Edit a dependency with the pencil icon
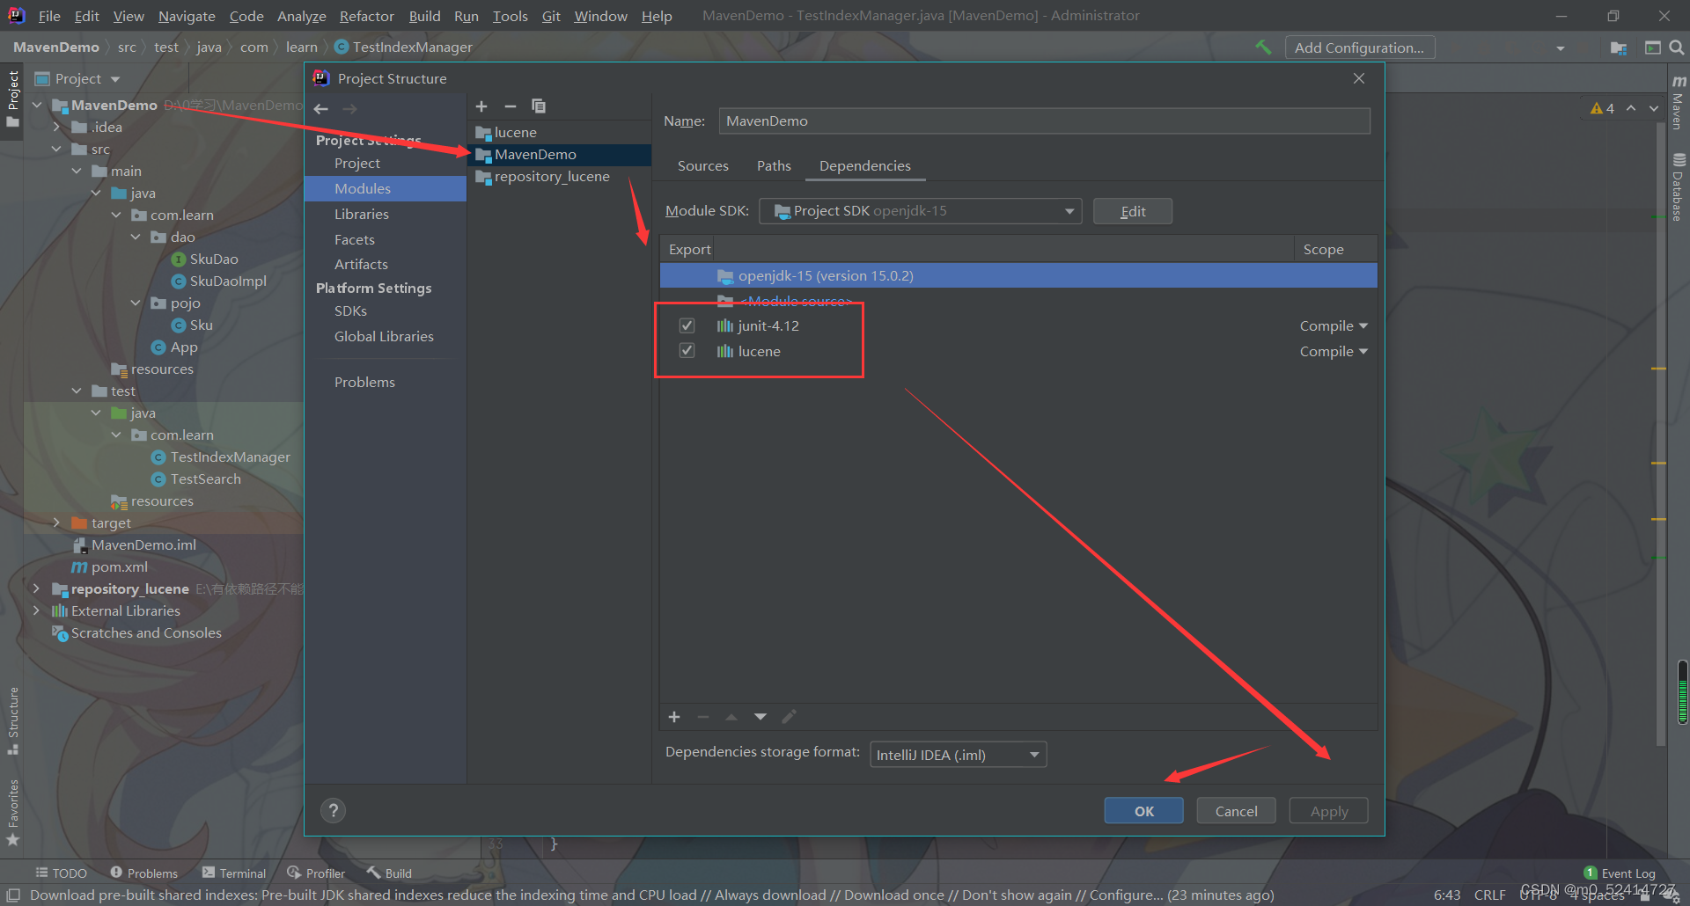The image size is (1690, 906). 789,717
